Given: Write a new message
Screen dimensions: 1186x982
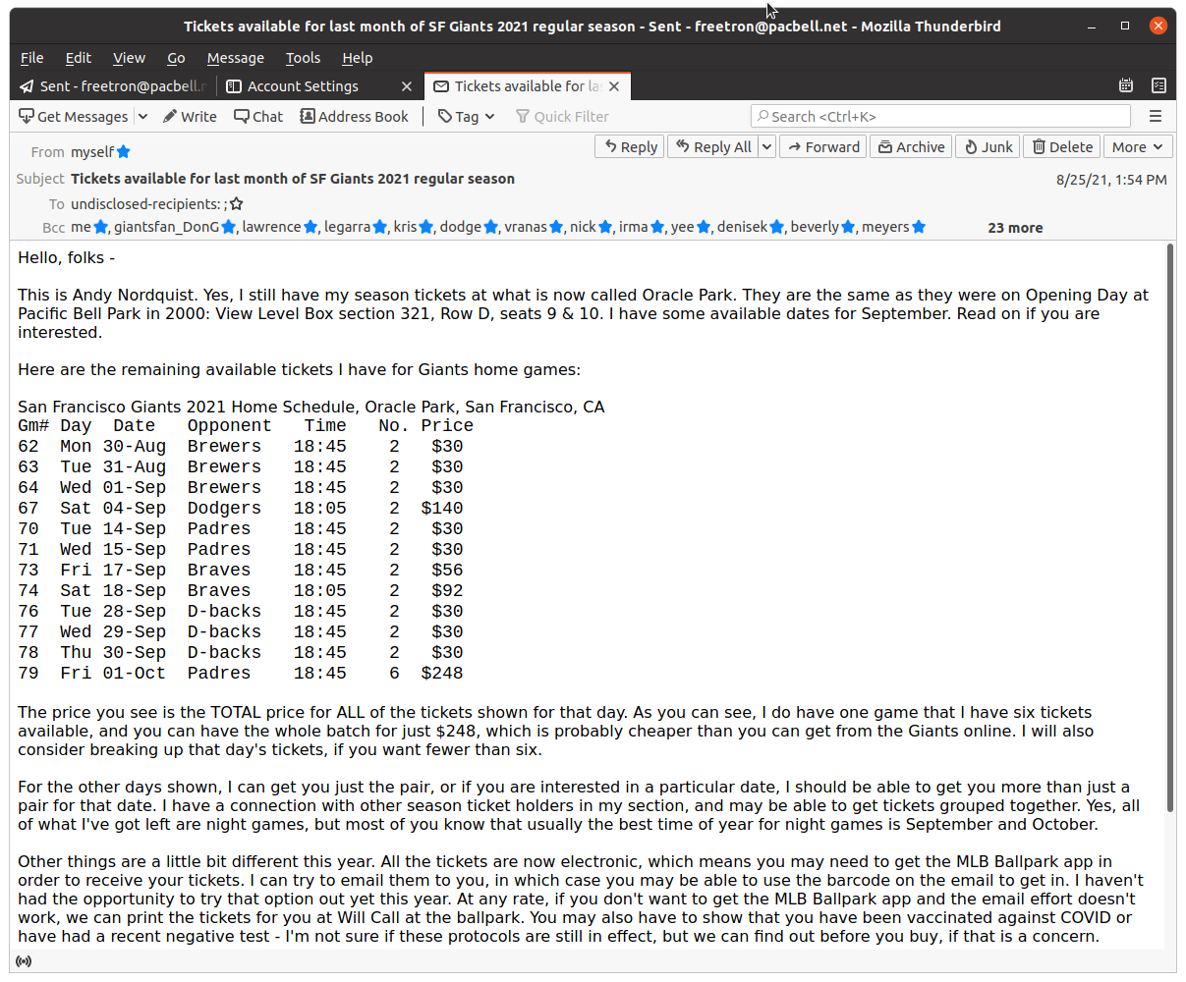Looking at the screenshot, I should [190, 117].
